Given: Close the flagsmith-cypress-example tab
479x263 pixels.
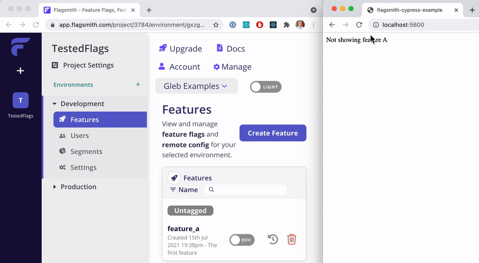Looking at the screenshot, I should [456, 10].
